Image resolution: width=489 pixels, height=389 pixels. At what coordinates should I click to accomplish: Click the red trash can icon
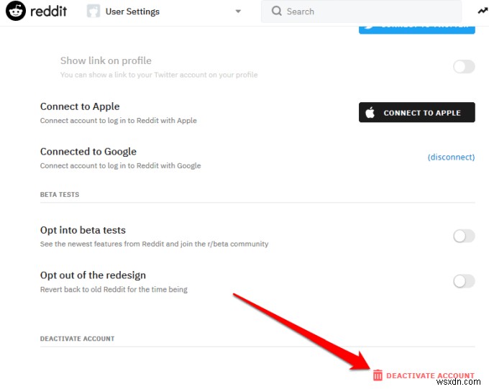click(x=378, y=375)
